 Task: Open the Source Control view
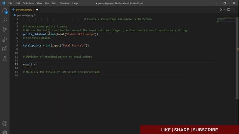point(5,30)
